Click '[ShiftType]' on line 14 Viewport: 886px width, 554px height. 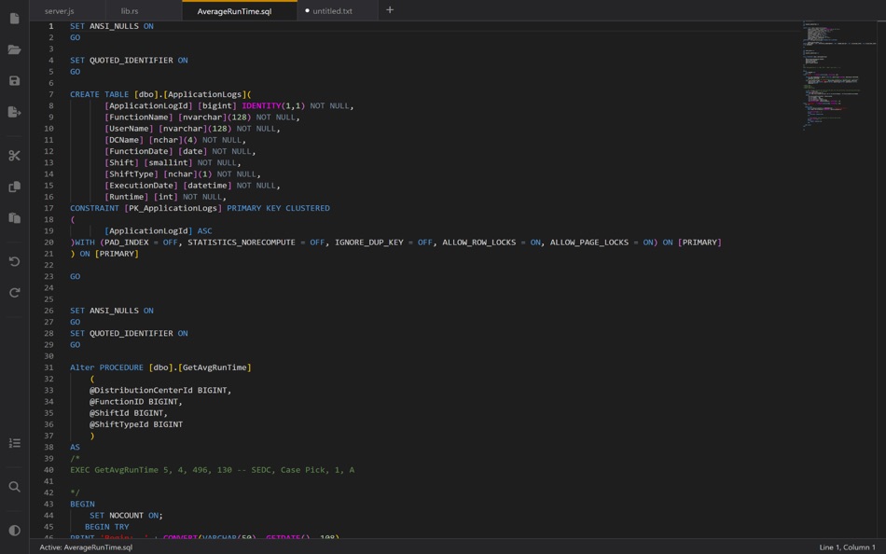click(x=132, y=174)
